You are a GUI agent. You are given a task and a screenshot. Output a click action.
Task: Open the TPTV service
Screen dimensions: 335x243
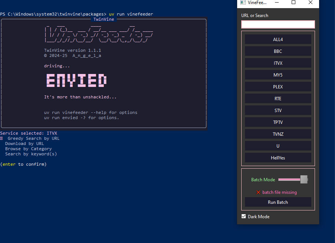click(278, 122)
